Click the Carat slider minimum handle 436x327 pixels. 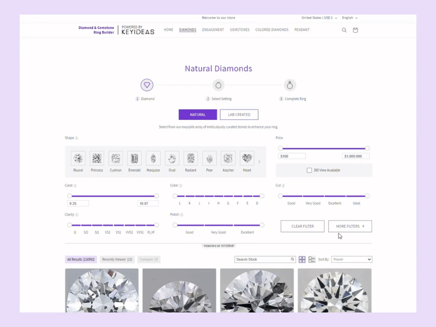click(70, 196)
